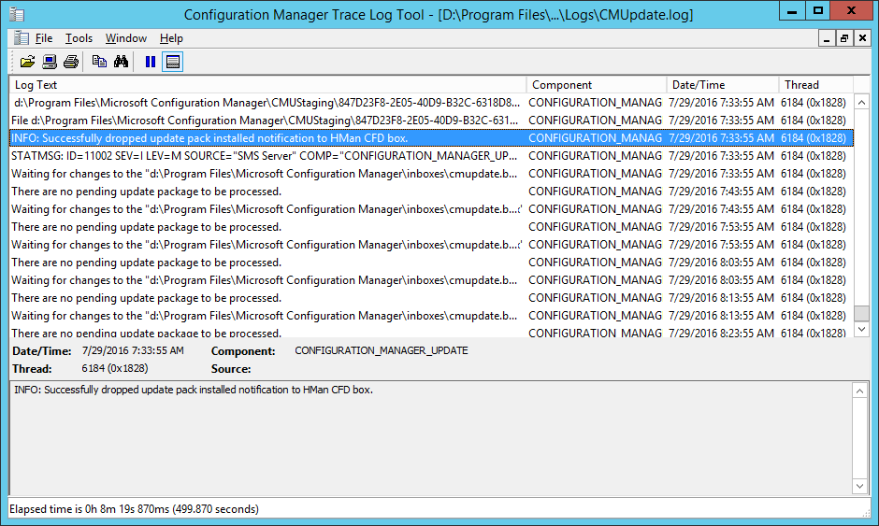Click the detail pane scroll-down arrow

pyautogui.click(x=860, y=486)
